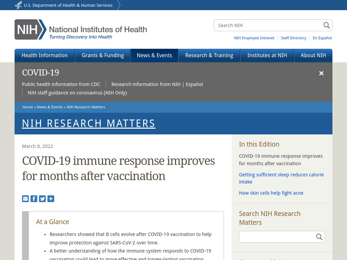Click the Search NIH Research Matters sidebar heading
347x260 pixels.
click(270, 218)
